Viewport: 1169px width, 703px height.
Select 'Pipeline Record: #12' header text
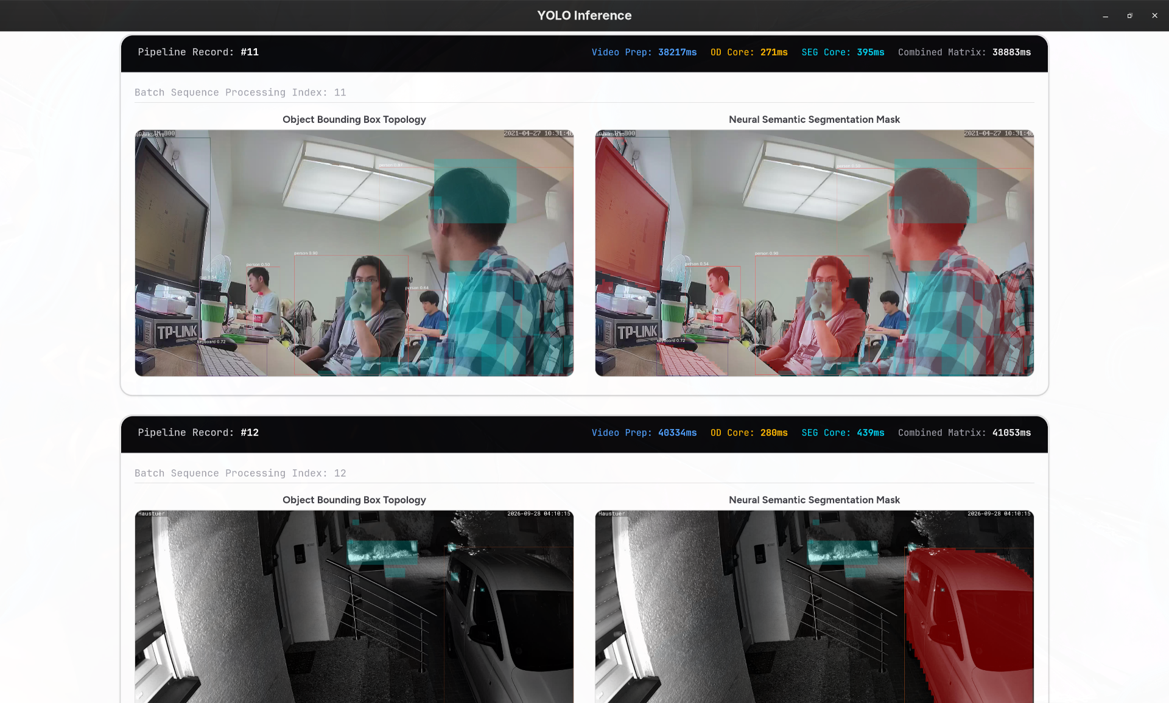coord(198,433)
